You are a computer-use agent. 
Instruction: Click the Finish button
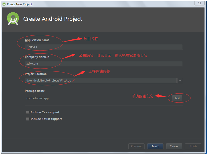tap(193, 146)
